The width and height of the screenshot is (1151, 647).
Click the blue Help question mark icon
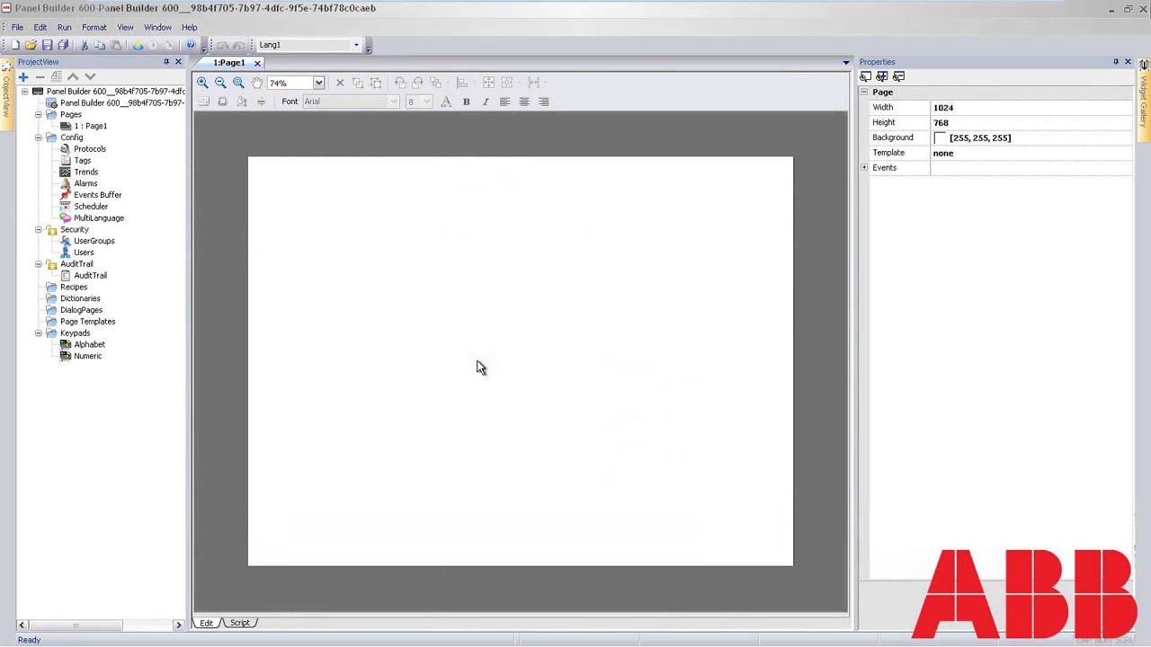pos(190,45)
